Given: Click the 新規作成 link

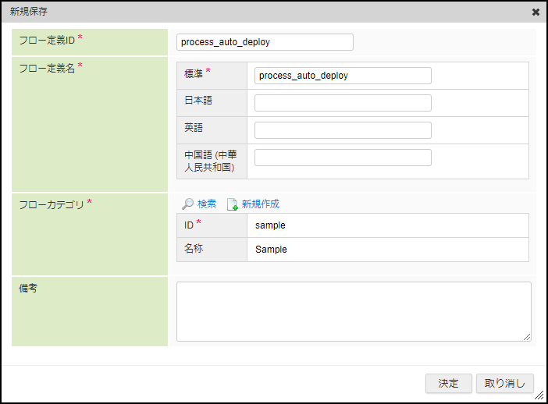Looking at the screenshot, I should (x=260, y=204).
